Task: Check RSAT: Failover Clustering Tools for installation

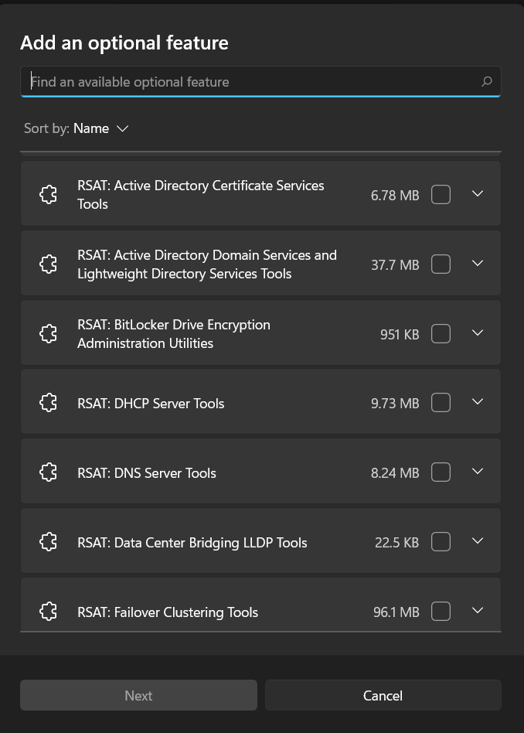Action: point(441,611)
